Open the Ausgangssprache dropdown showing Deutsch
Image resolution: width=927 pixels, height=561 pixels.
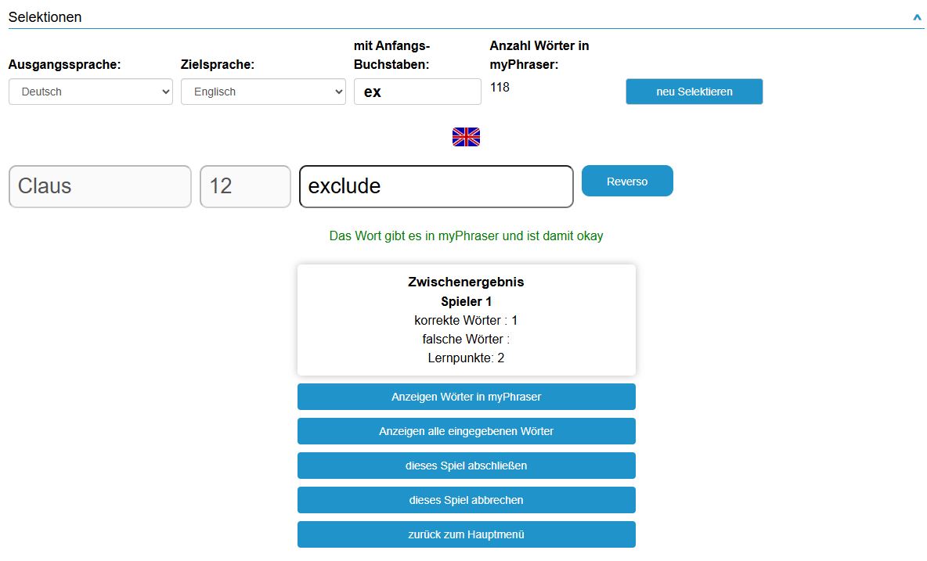point(91,92)
